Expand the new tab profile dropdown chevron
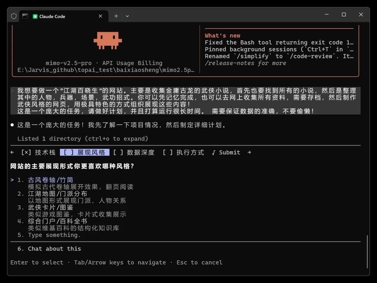Screen dimensions: 377x283 pos(127,16)
